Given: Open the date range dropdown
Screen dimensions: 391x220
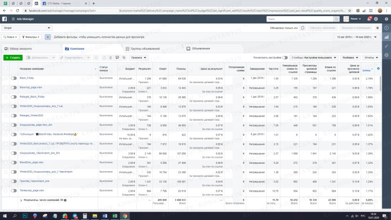Looking at the screenshot, I should click(x=356, y=37).
